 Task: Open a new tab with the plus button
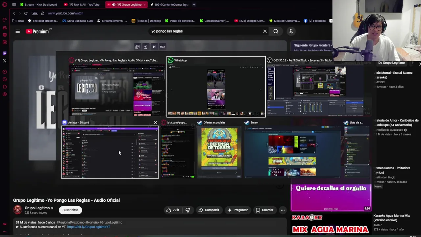(194, 5)
